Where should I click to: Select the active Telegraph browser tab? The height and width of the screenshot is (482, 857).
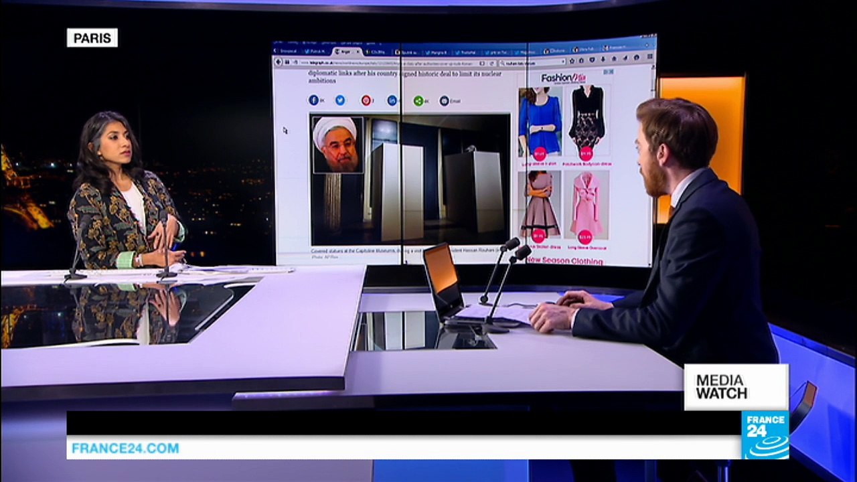(x=346, y=51)
